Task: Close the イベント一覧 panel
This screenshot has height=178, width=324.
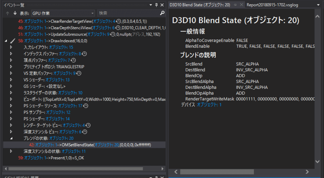Action: click(x=162, y=5)
